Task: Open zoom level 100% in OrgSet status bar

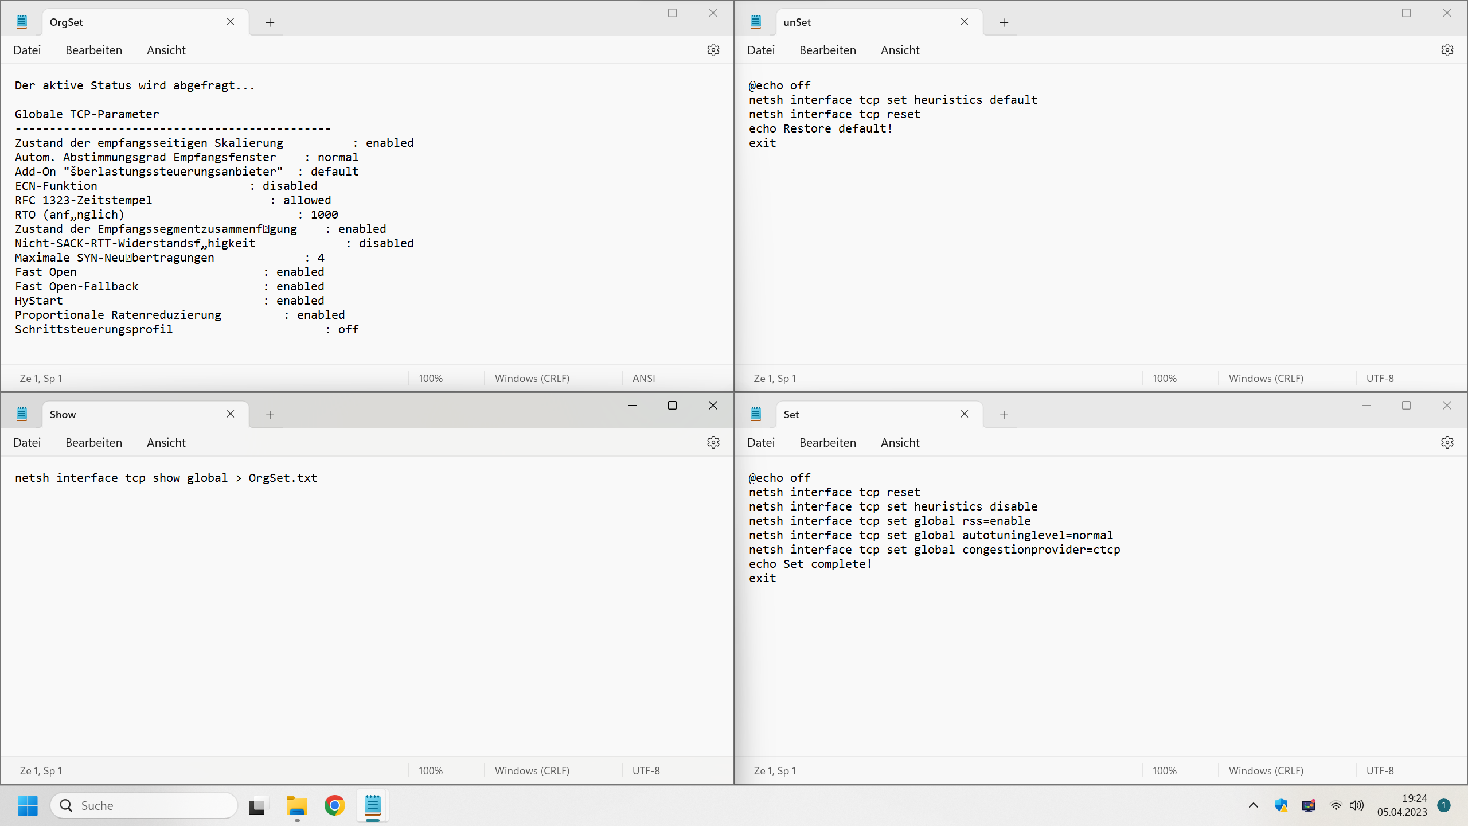Action: coord(431,379)
